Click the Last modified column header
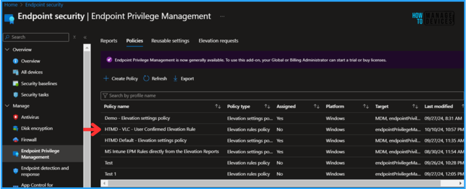 pyautogui.click(x=438, y=106)
